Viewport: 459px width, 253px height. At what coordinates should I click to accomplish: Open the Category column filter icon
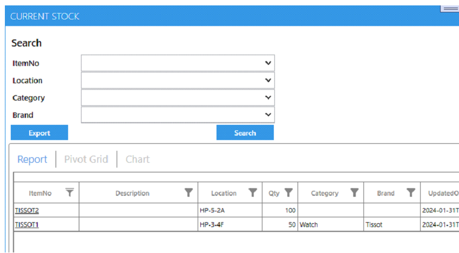(x=354, y=192)
